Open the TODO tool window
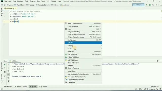The image size is (162, 91). (43, 86)
